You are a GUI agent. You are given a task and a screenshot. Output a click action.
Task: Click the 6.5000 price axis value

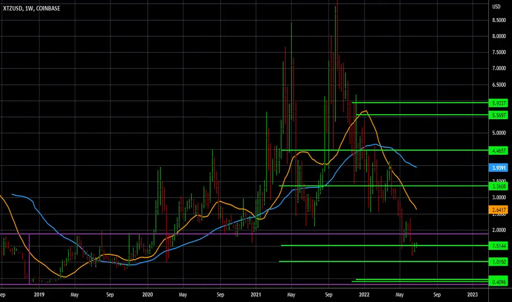pos(499,85)
